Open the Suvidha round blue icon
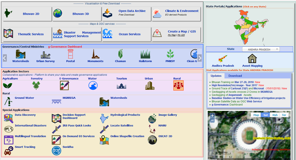This screenshot has height=160, width=296. click(x=57, y=151)
